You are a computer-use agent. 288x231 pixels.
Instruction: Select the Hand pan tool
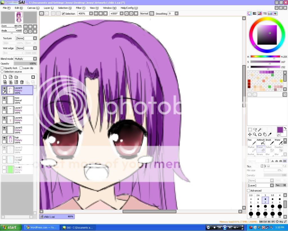point(265,135)
